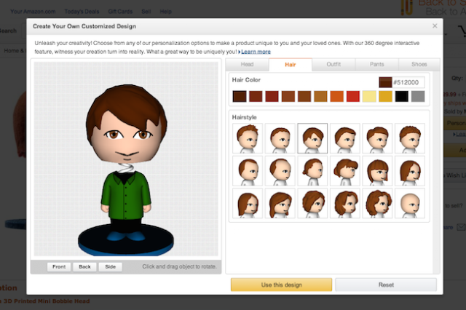
Task: Go to the Pants tab
Action: 378,65
